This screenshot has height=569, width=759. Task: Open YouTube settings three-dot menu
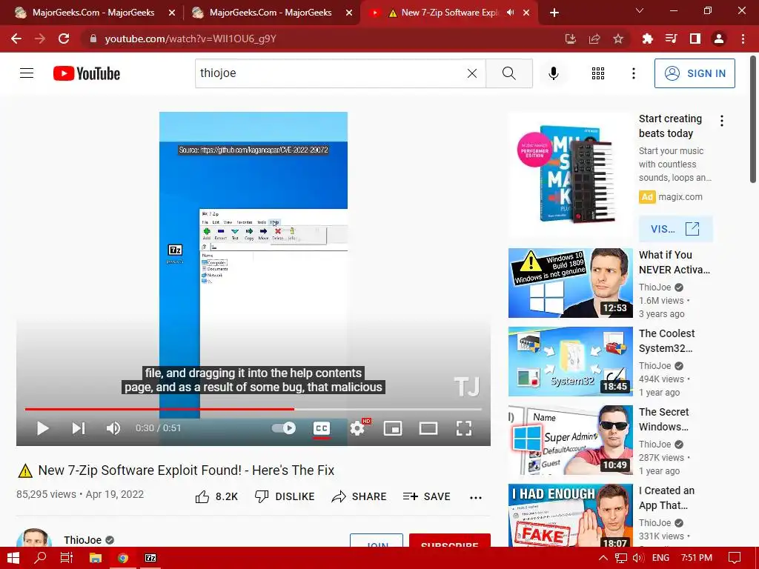point(633,73)
